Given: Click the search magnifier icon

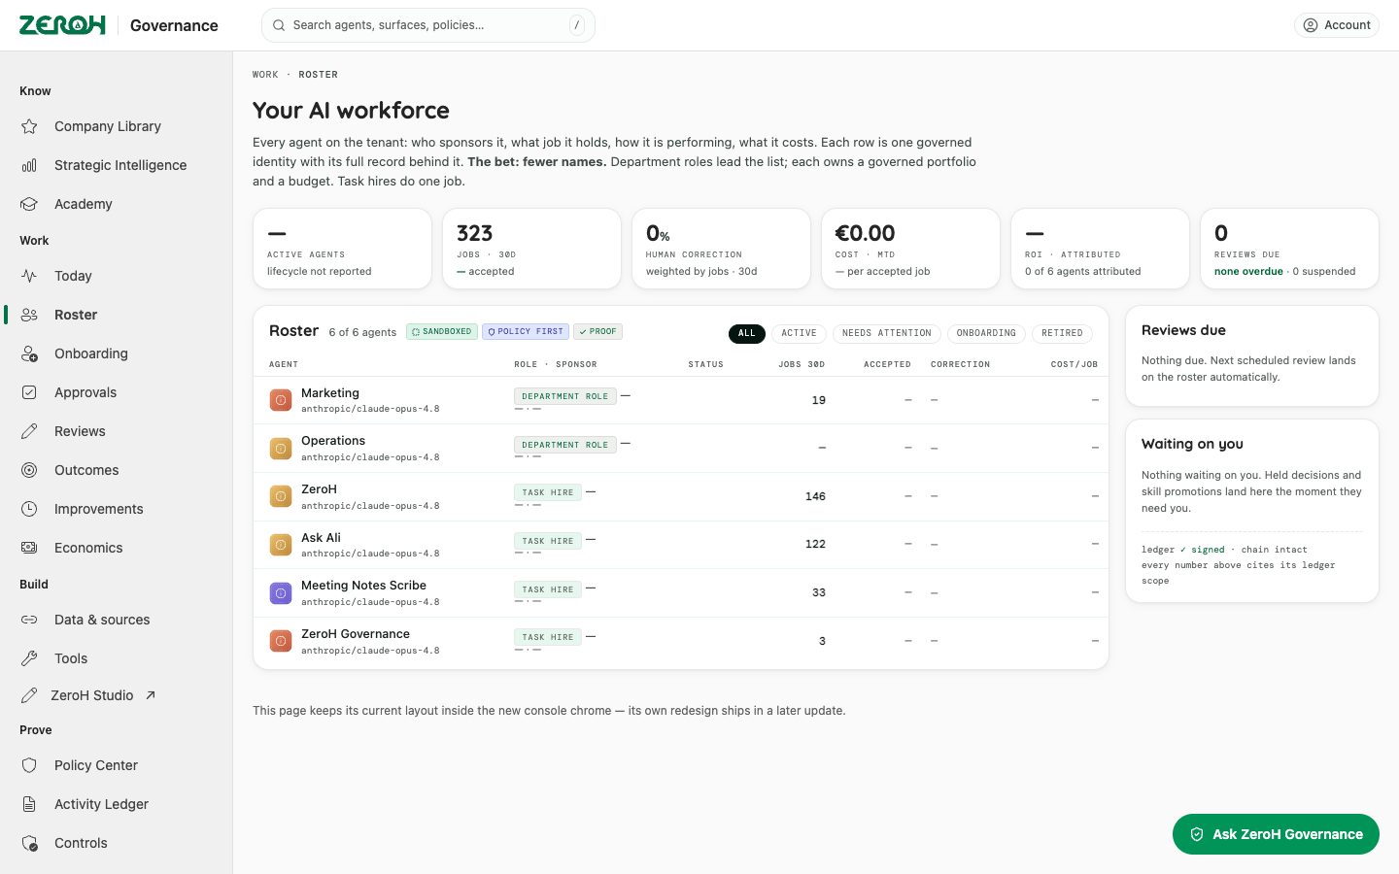Looking at the screenshot, I should point(279,25).
